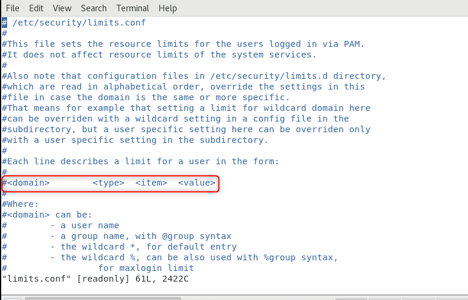
Task: Click the <type> column header text
Action: [x=108, y=183]
